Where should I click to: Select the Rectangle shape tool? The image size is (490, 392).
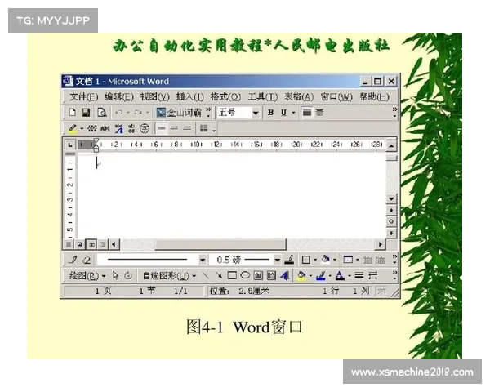pyautogui.click(x=232, y=275)
